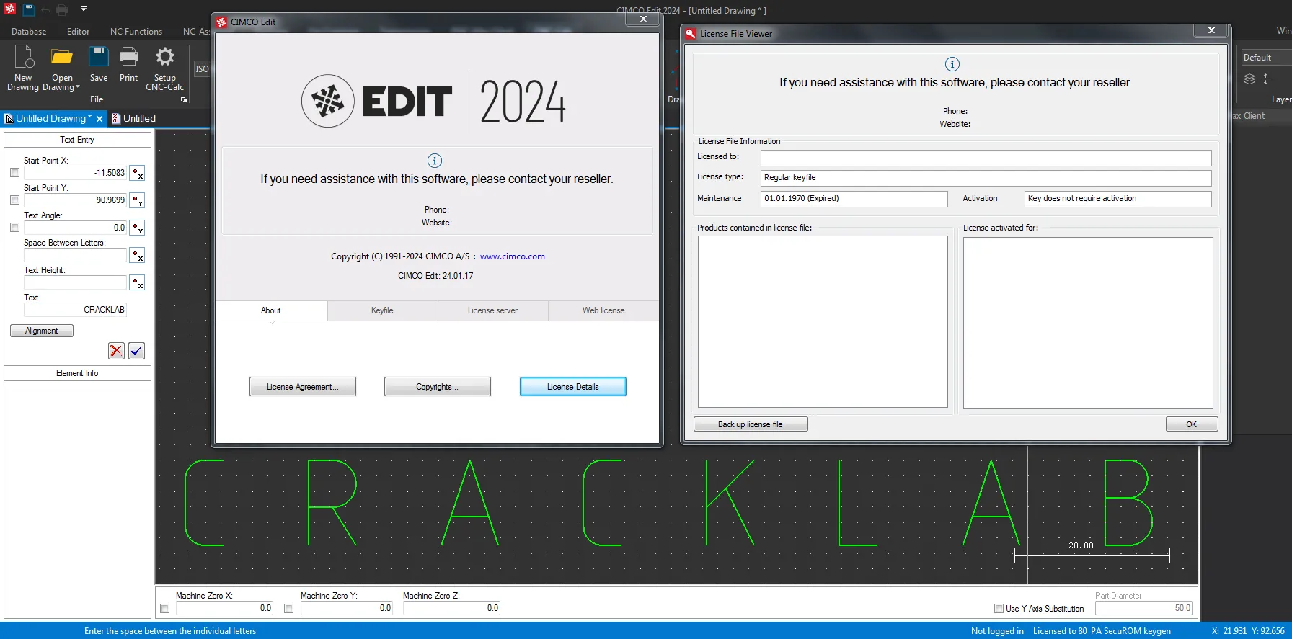This screenshot has height=639, width=1292.
Task: Click the Activation status field
Action: 1118,199
